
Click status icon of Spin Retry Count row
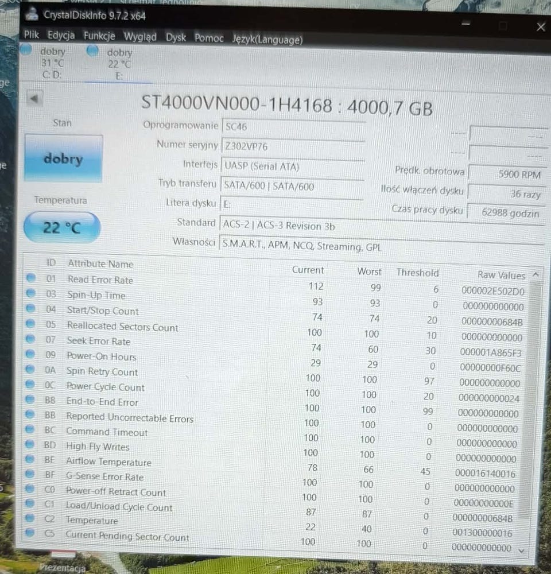tap(30, 369)
